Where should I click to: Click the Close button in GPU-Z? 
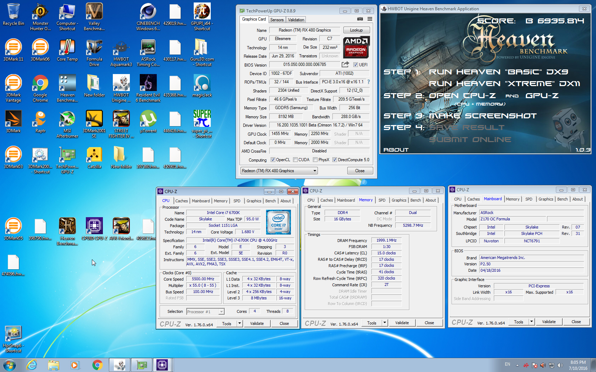360,171
